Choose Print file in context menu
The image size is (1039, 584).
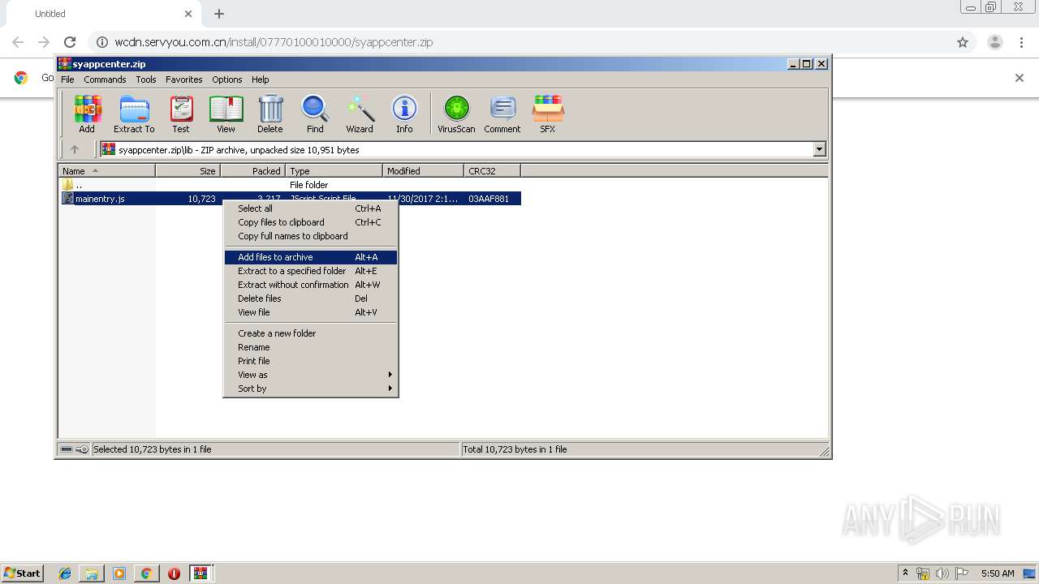coord(311,361)
